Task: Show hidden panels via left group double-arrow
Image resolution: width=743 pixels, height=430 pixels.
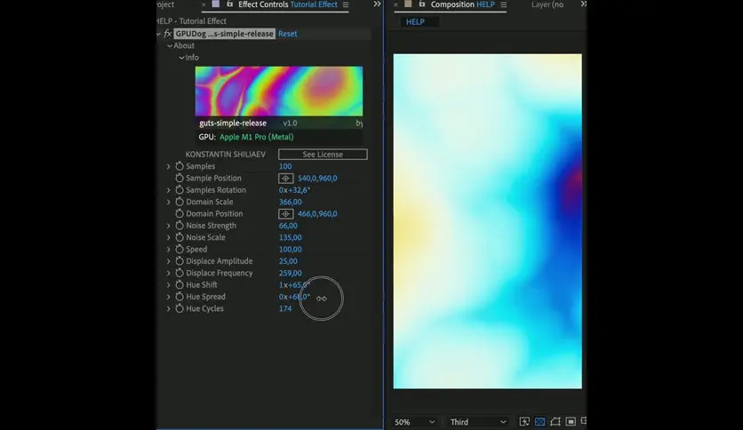Action: coord(377,4)
